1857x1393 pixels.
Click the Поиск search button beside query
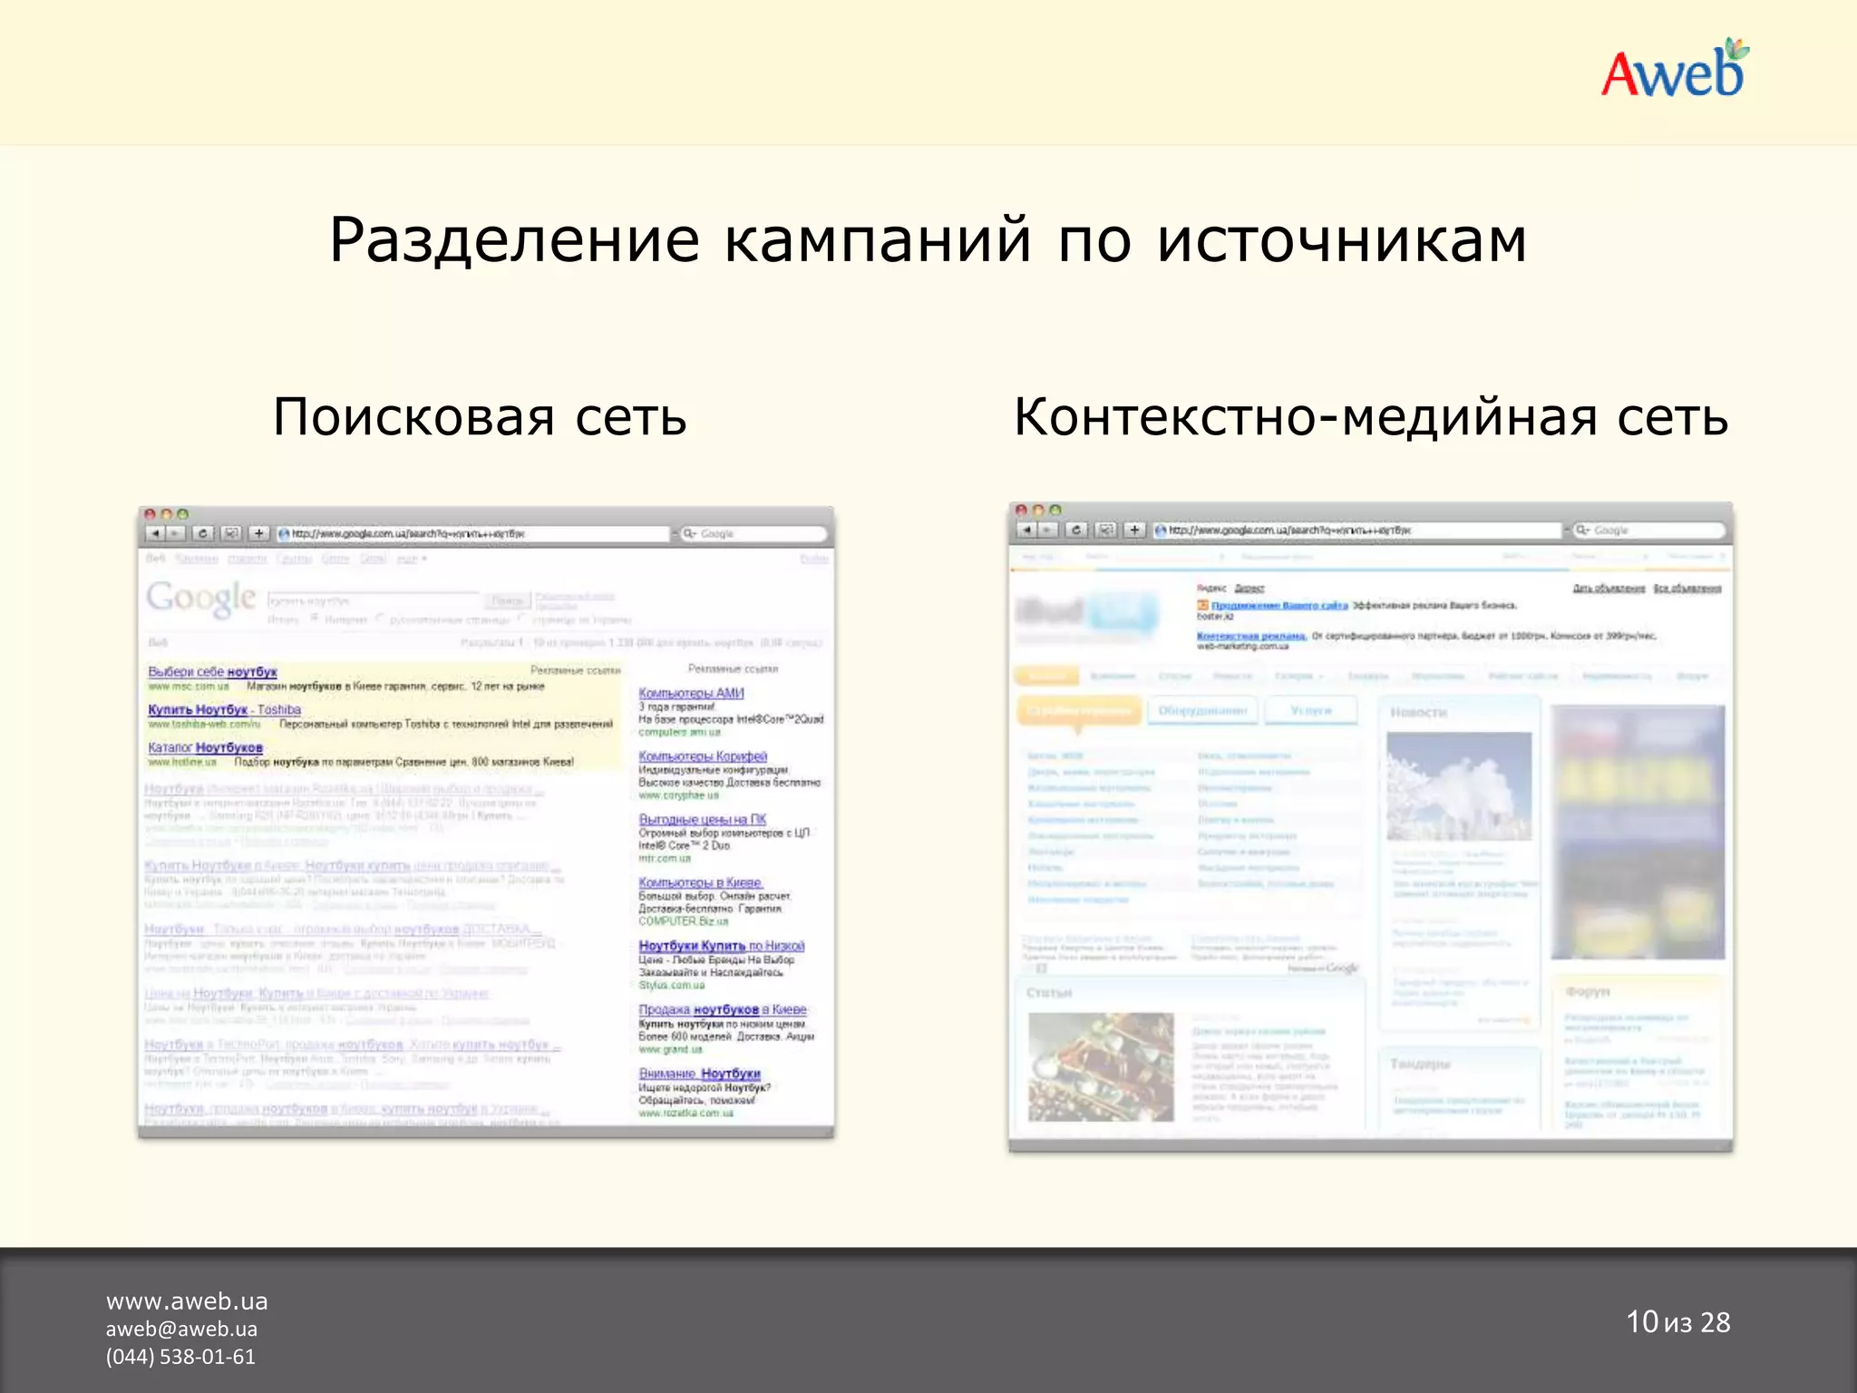pyautogui.click(x=507, y=600)
